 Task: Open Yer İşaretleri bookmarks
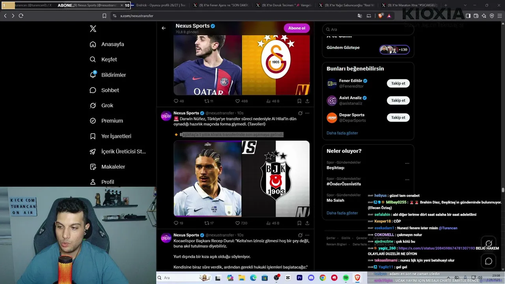110,136
